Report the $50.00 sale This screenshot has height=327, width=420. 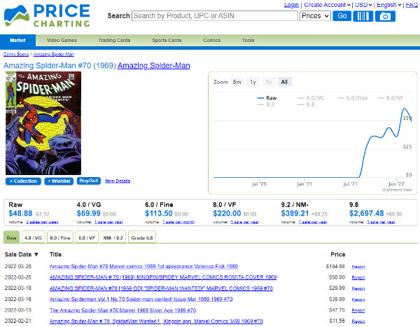click(x=358, y=278)
